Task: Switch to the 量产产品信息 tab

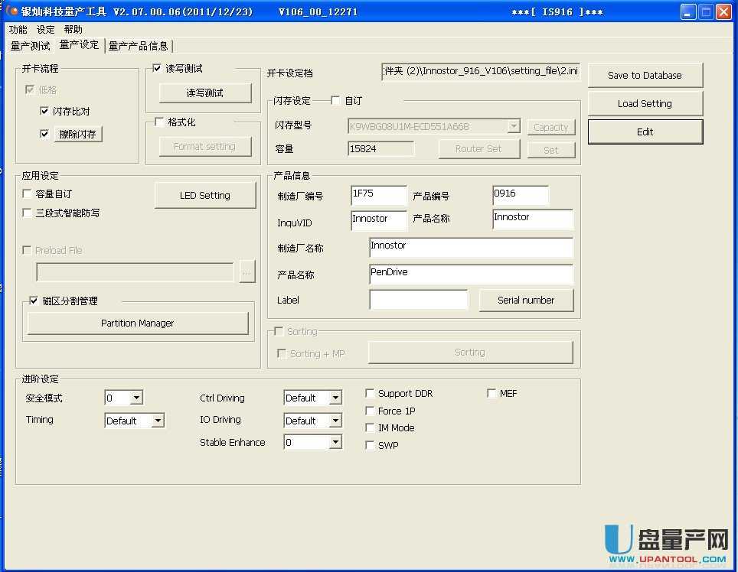Action: (138, 46)
